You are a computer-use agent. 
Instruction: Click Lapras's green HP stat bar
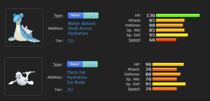(x=178, y=15)
